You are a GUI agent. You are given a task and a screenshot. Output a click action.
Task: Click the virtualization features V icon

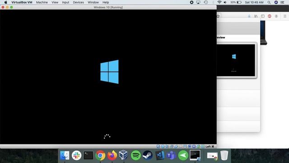tap(194, 146)
